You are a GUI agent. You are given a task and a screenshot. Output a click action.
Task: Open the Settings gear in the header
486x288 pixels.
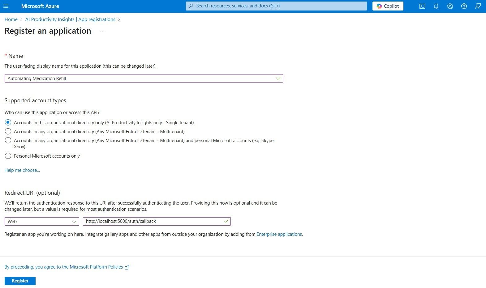coord(450,6)
